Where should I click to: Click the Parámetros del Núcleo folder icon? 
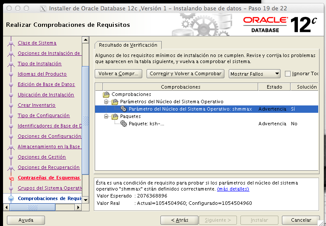pyautogui.click(x=115, y=102)
